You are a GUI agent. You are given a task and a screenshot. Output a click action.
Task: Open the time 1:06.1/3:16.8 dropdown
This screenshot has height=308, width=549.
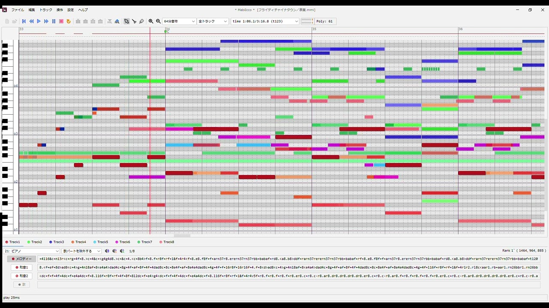265,21
